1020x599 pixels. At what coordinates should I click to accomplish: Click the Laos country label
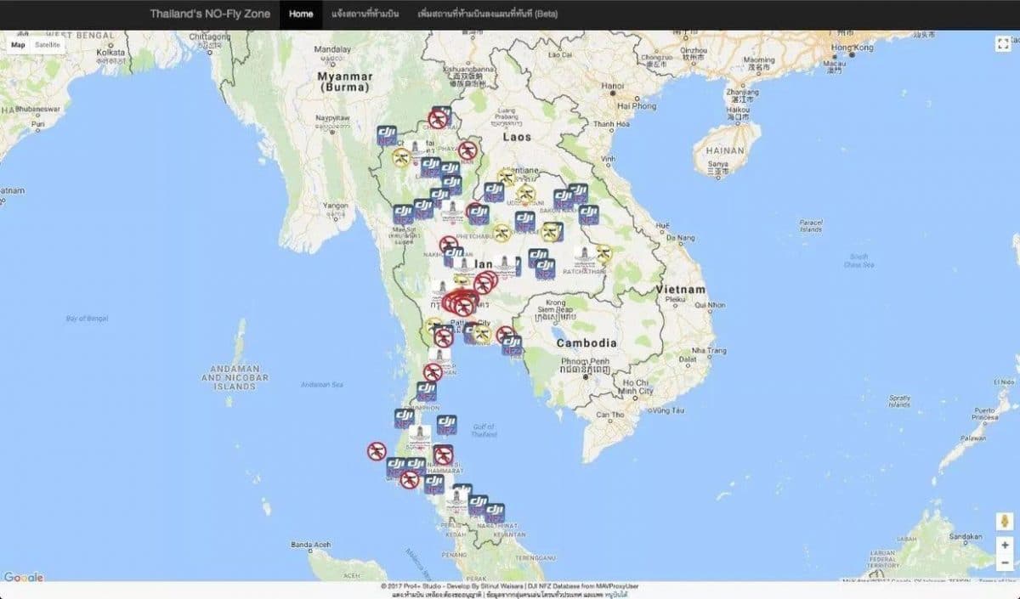click(x=517, y=136)
